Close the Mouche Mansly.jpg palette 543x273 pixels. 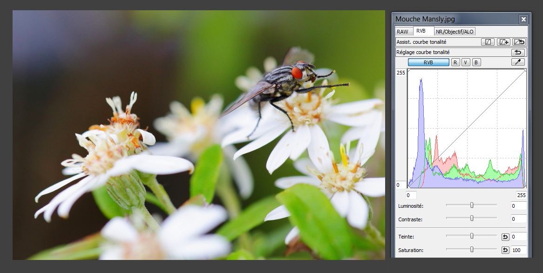click(x=523, y=20)
